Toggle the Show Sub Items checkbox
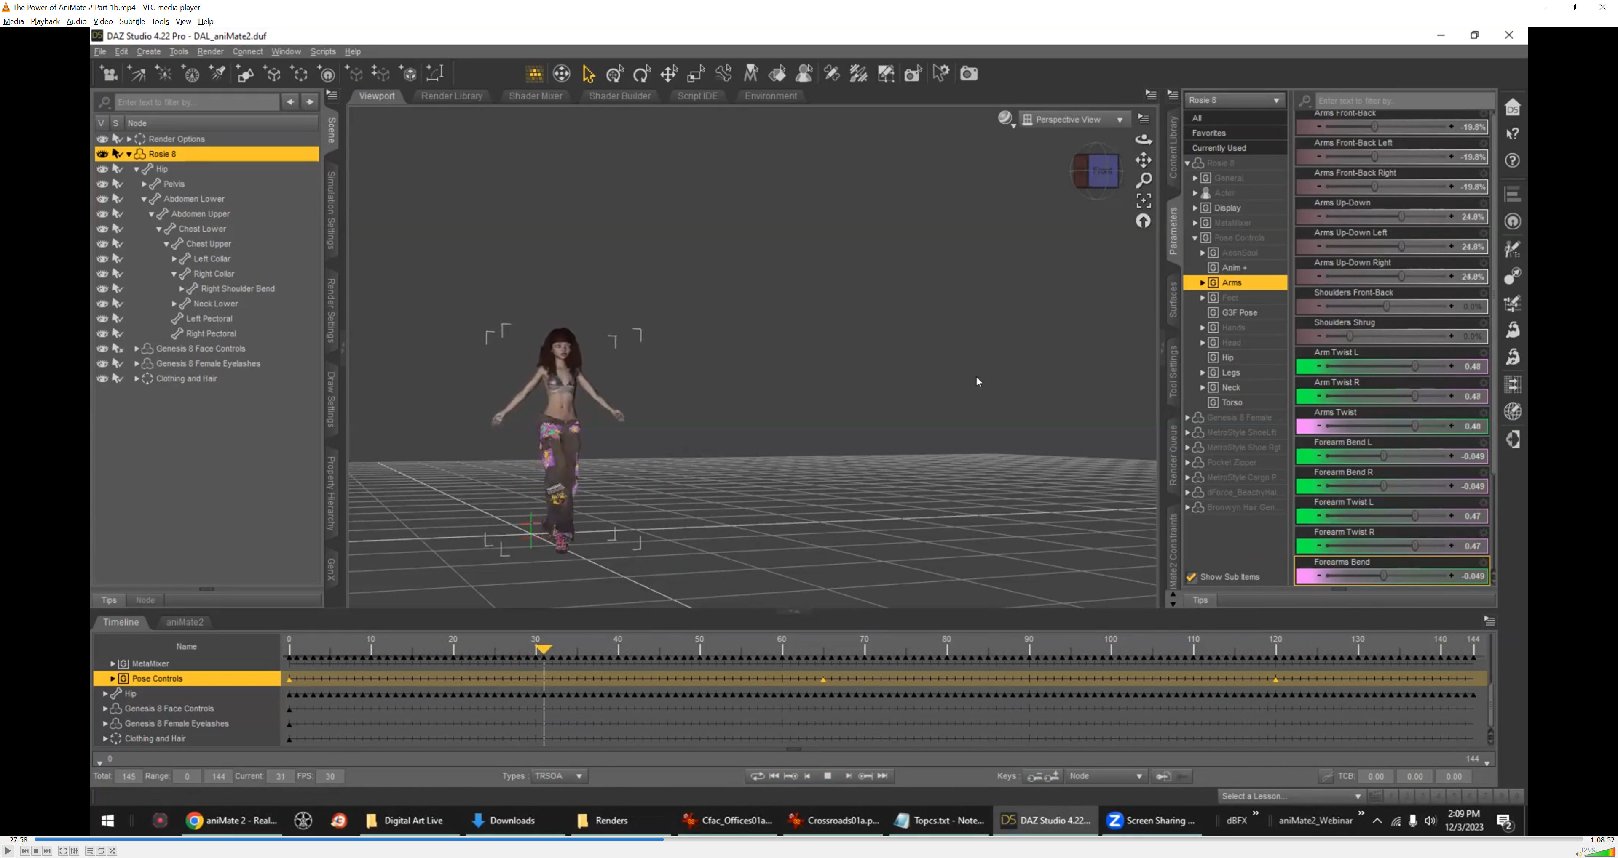The image size is (1618, 858). pos(1191,577)
